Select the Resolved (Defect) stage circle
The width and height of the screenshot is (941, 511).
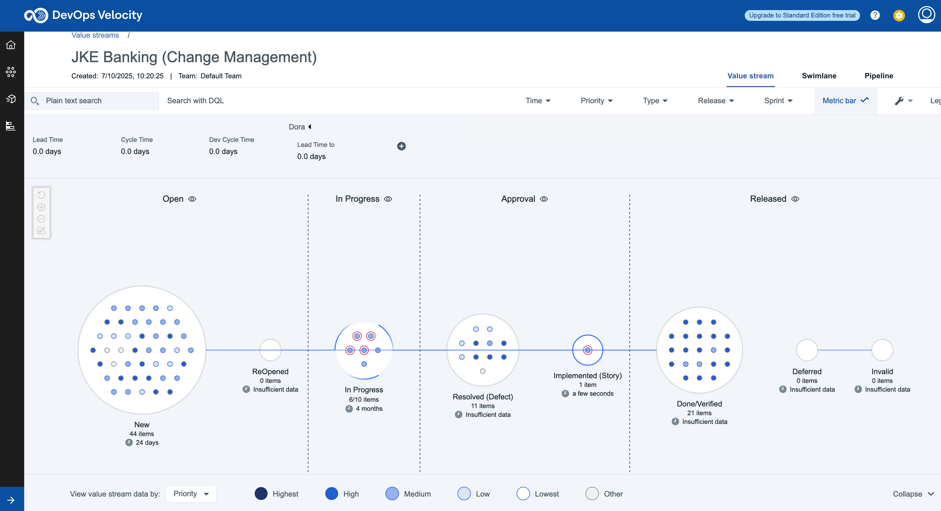point(483,350)
